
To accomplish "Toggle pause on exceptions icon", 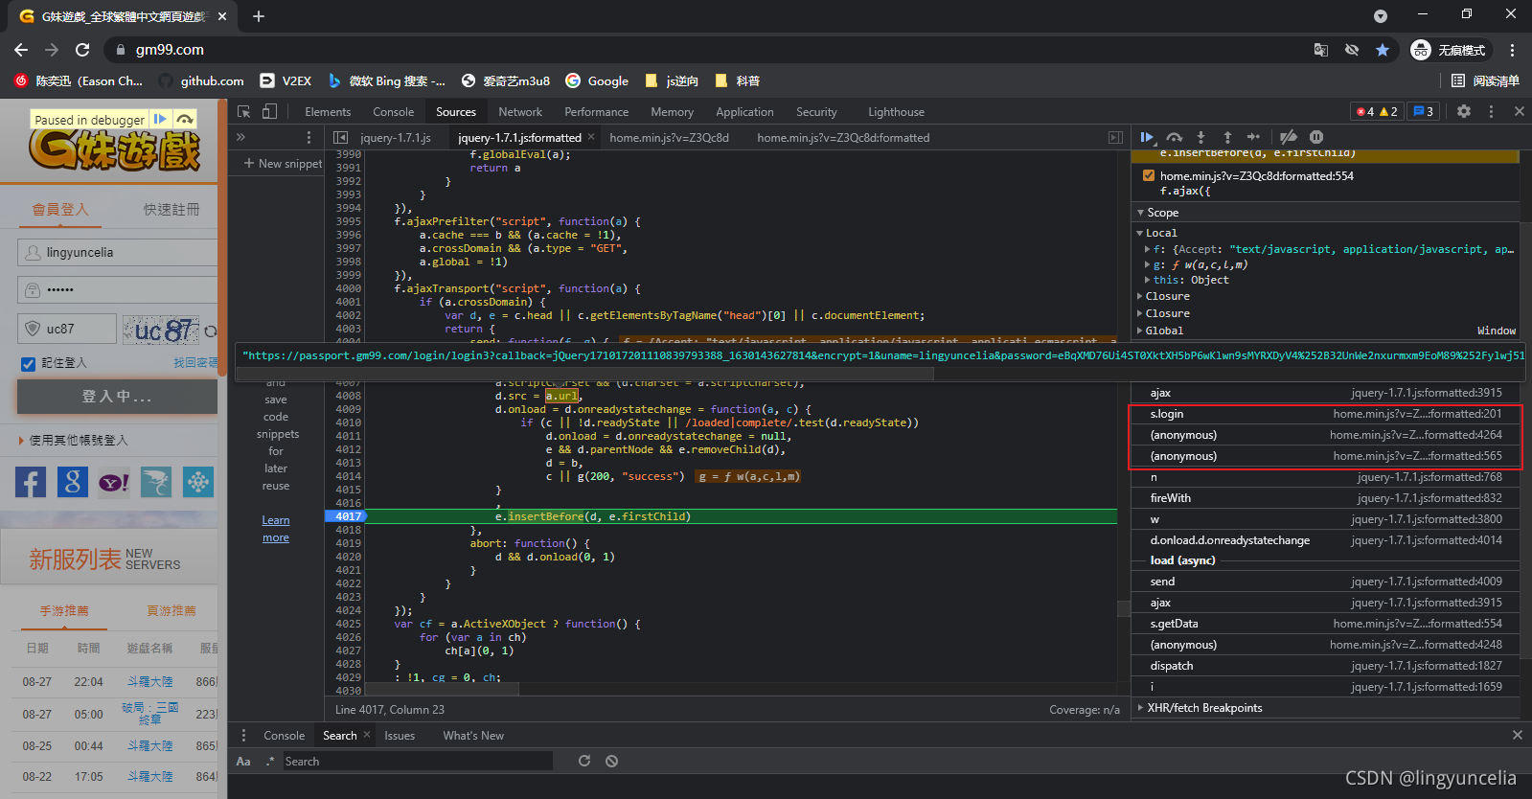I will [x=1316, y=137].
